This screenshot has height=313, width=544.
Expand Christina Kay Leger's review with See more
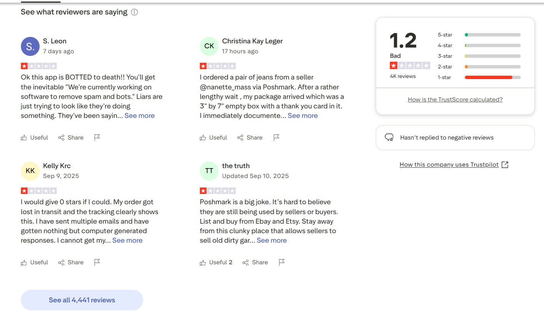pos(303,116)
